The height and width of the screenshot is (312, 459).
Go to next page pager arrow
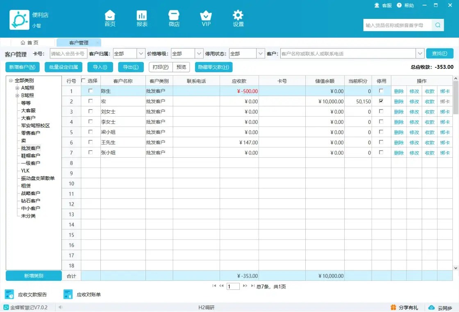[245, 286]
